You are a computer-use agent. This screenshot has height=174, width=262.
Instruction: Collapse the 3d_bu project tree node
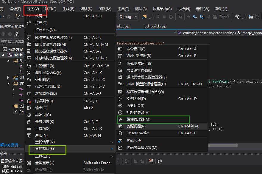(x=3, y=55)
